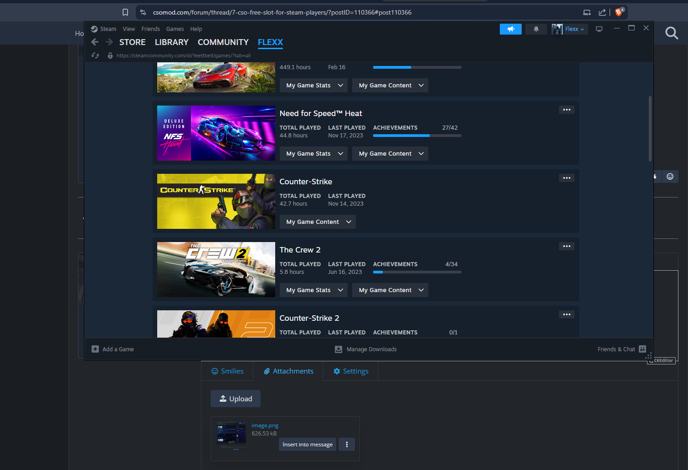Expand My Game Content for The Crew 2
The height and width of the screenshot is (470, 688).
tap(390, 290)
